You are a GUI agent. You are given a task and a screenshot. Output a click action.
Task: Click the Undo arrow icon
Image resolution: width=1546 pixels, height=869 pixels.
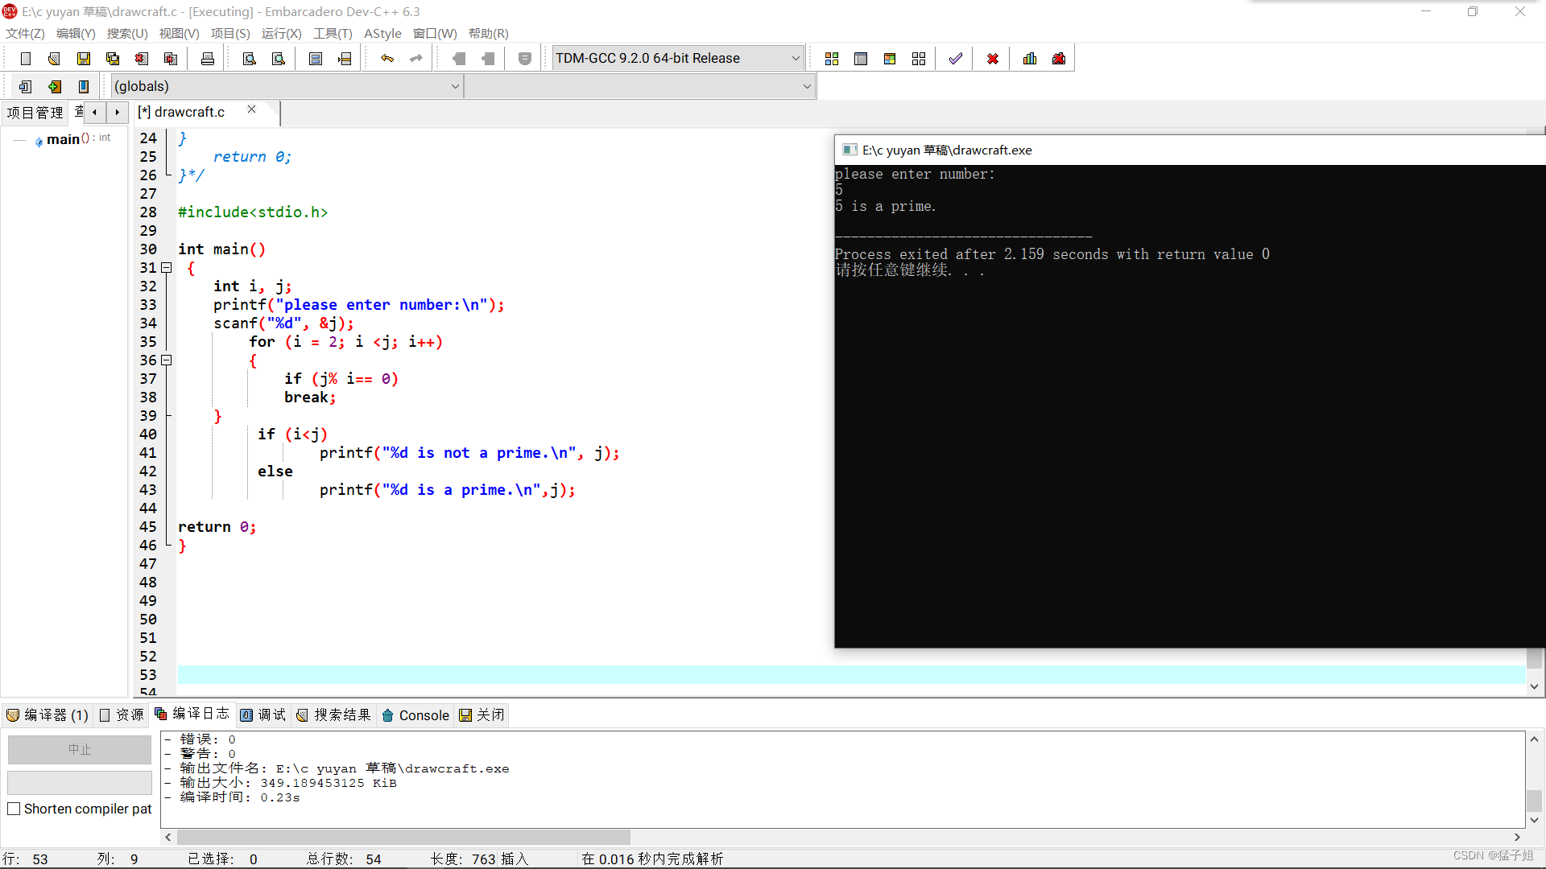pos(387,59)
